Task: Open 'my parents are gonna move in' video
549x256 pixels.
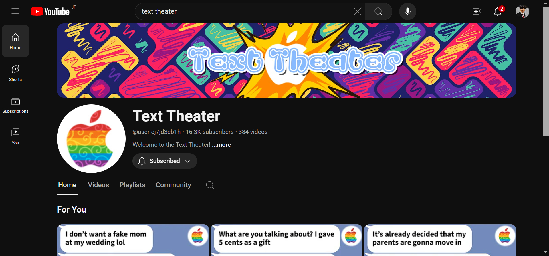Action: 440,240
